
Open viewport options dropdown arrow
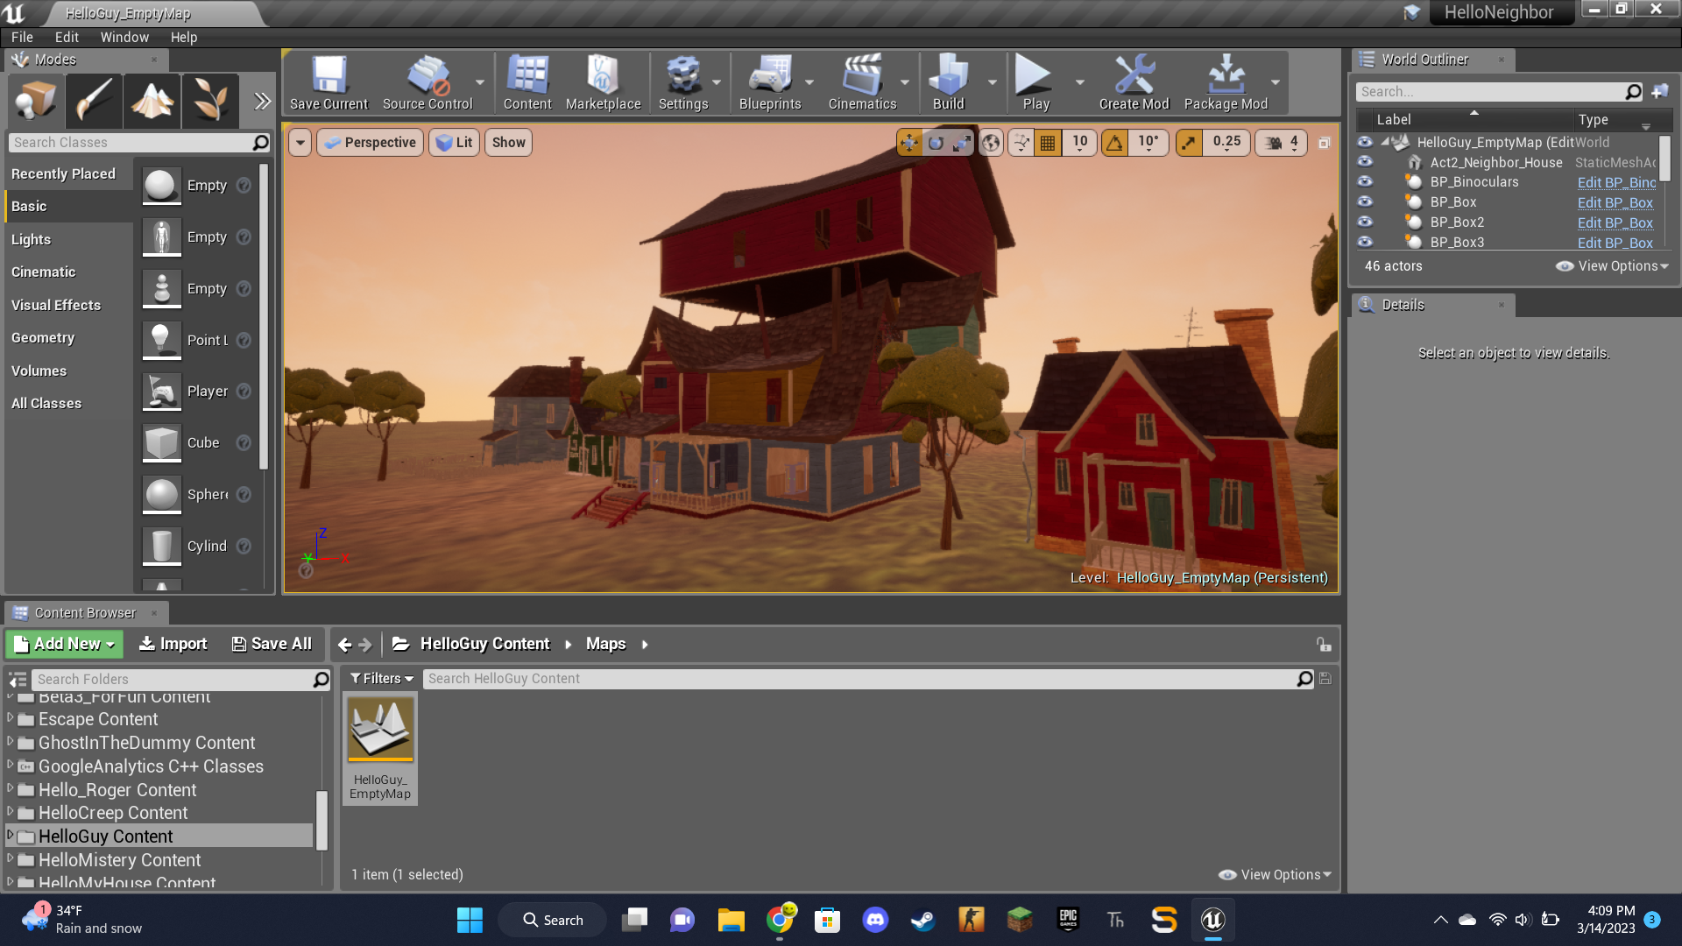pos(300,143)
